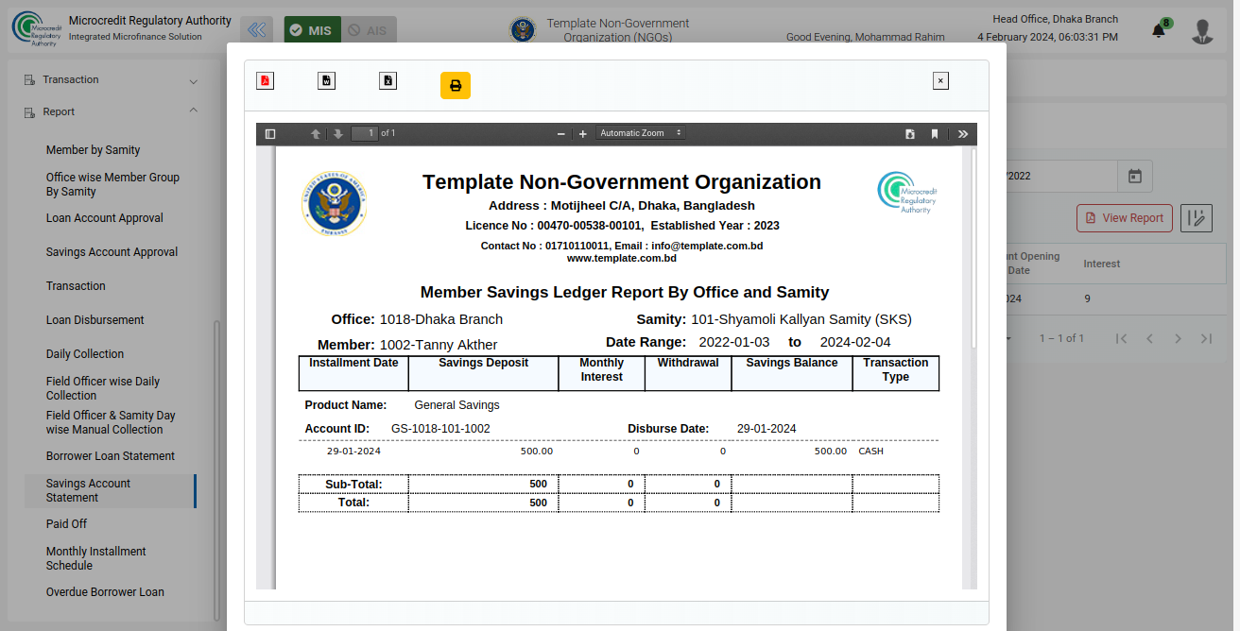Open Field Officer & Samity Day wise Manual Collection
This screenshot has width=1240, height=631.
(112, 422)
